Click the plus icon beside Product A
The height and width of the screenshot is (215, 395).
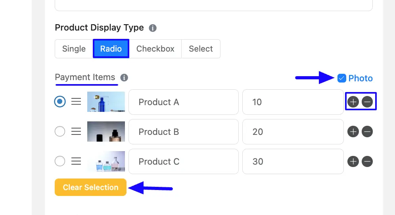click(353, 102)
